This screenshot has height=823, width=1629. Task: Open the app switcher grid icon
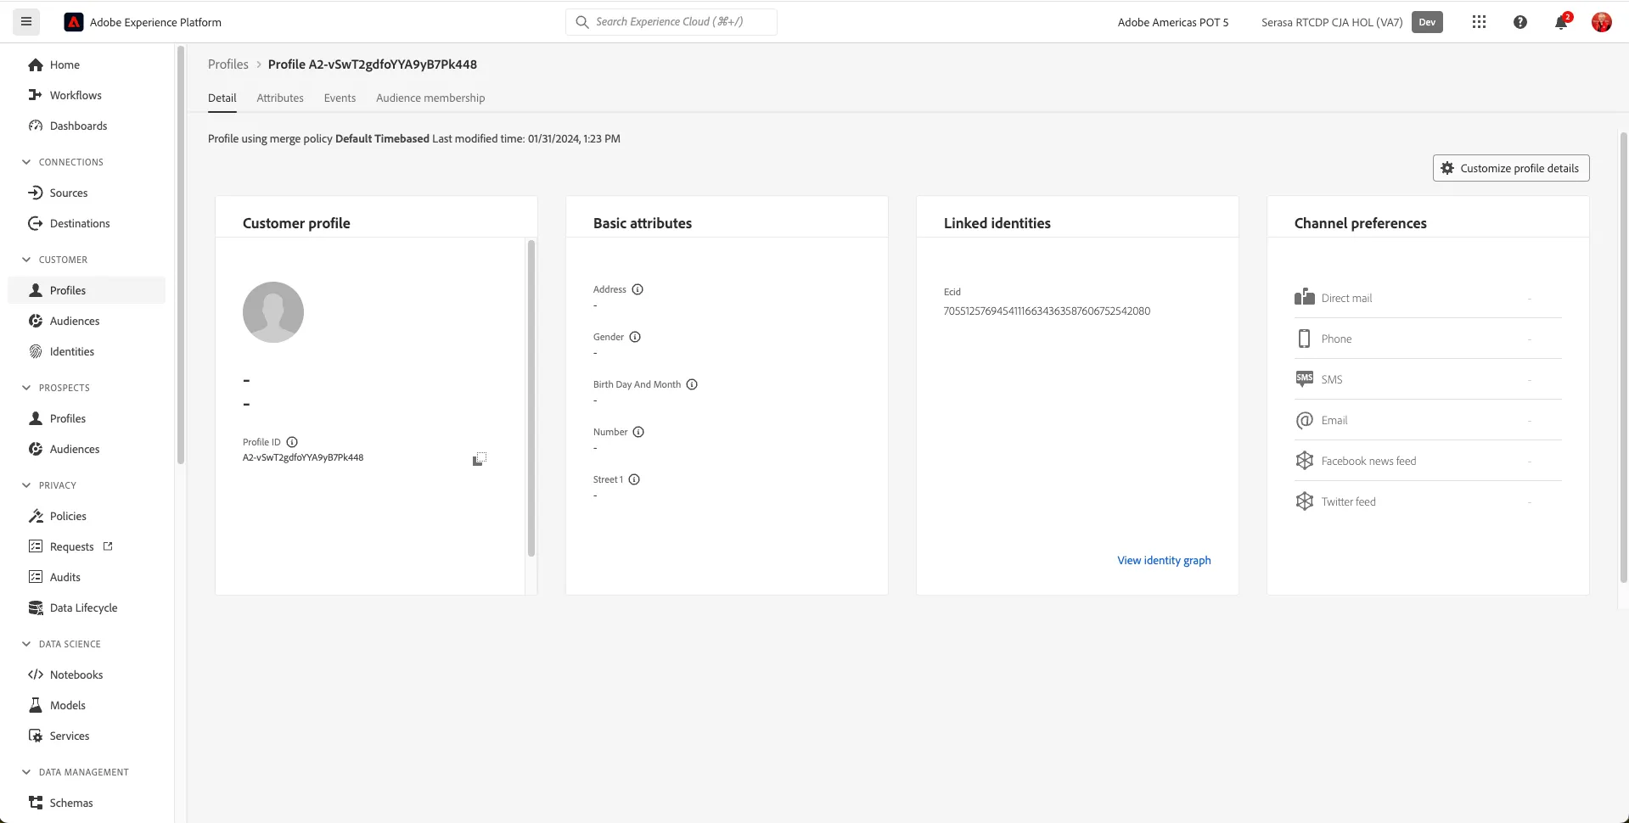pos(1479,22)
